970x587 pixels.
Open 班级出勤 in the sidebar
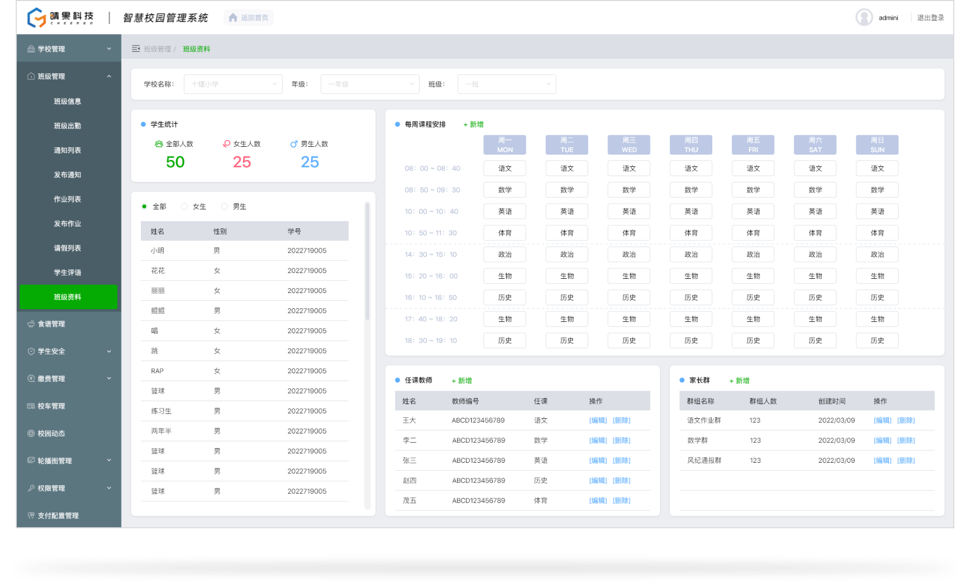pyautogui.click(x=68, y=126)
